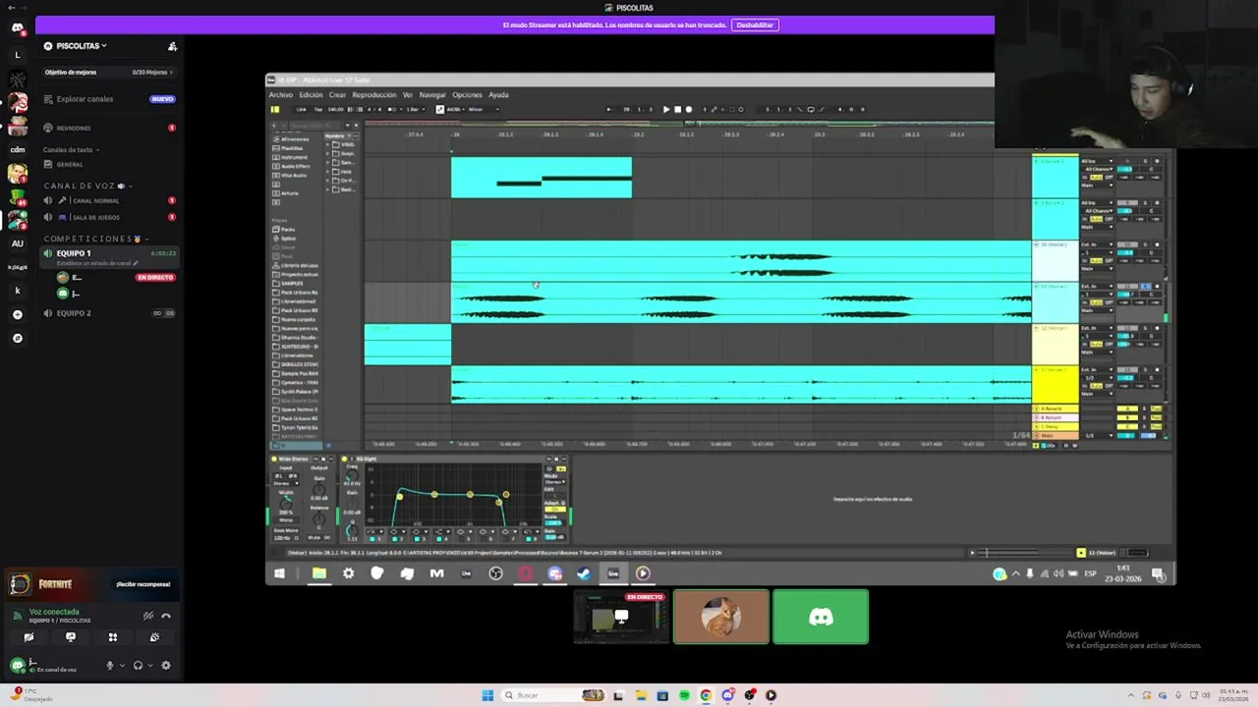Toggle the Link button in Ableton toolbar
The image size is (1258, 707).
click(x=302, y=109)
